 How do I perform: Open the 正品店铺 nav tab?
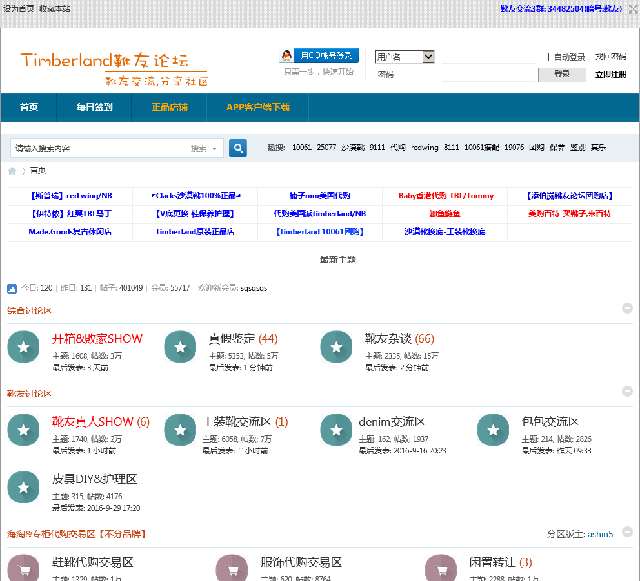click(170, 107)
